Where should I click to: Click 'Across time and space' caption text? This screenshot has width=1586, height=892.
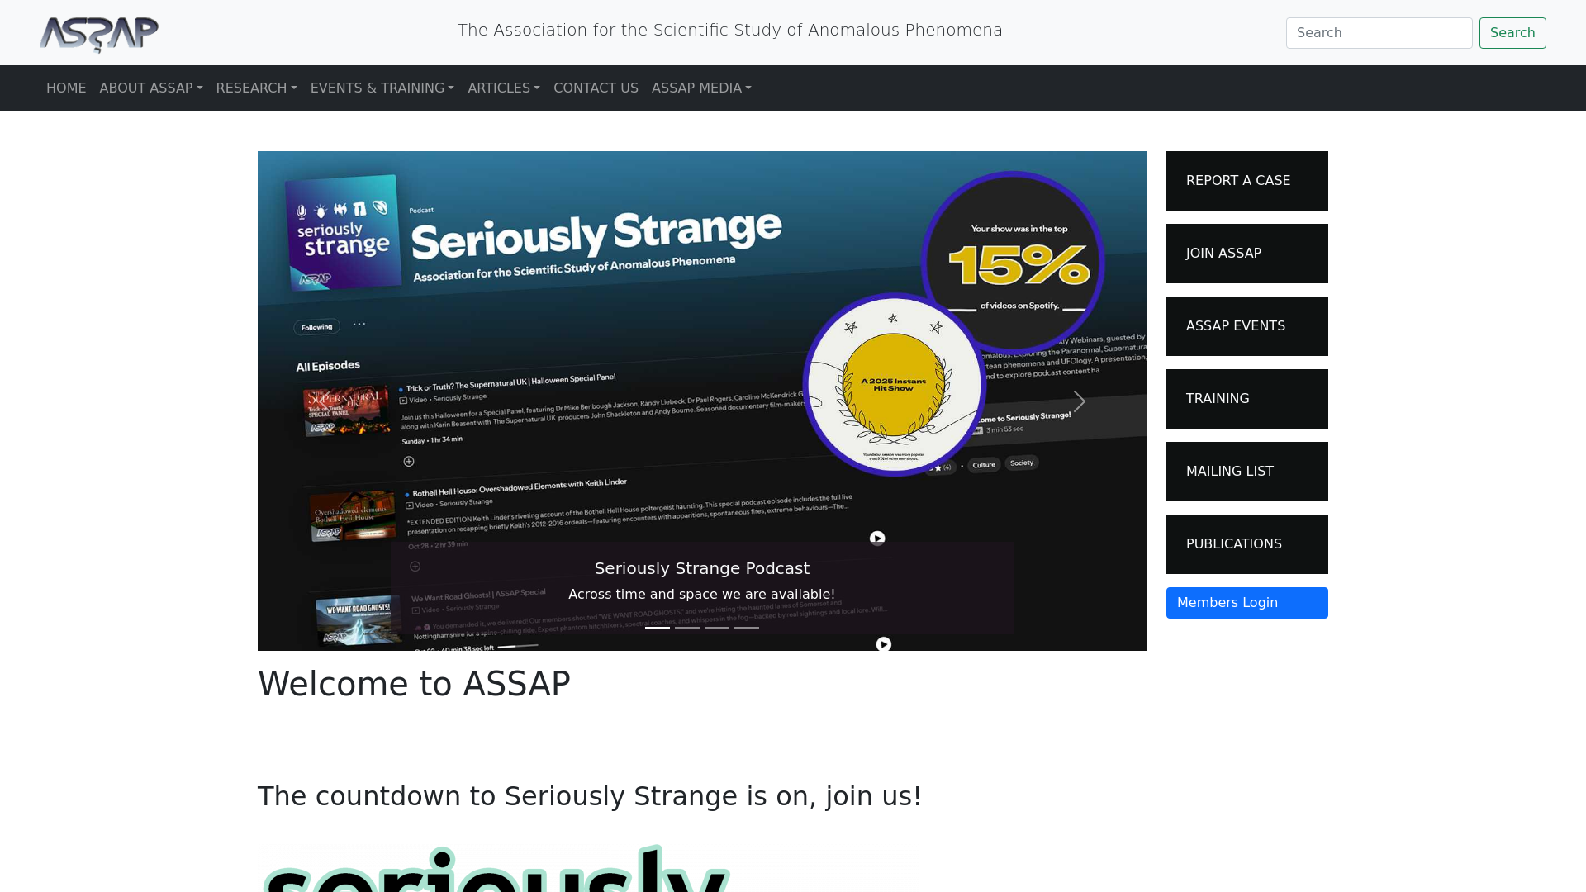[x=702, y=595]
